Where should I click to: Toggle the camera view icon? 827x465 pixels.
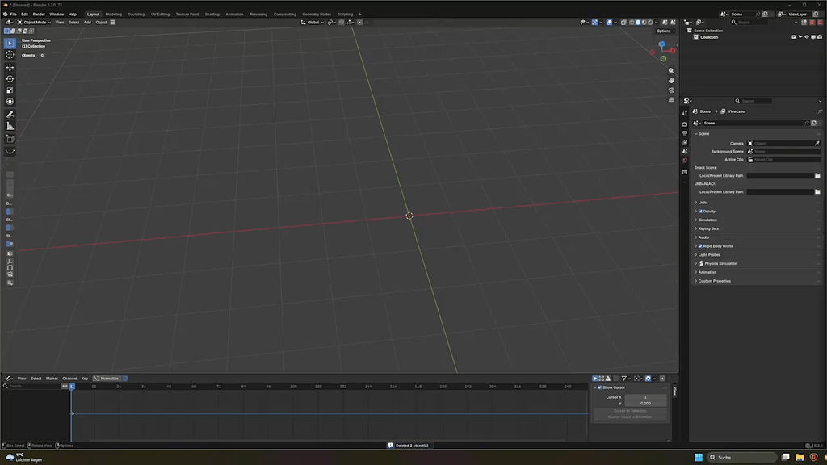(671, 90)
